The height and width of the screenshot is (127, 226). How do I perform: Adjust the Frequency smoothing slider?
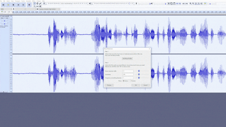click(x=139, y=78)
